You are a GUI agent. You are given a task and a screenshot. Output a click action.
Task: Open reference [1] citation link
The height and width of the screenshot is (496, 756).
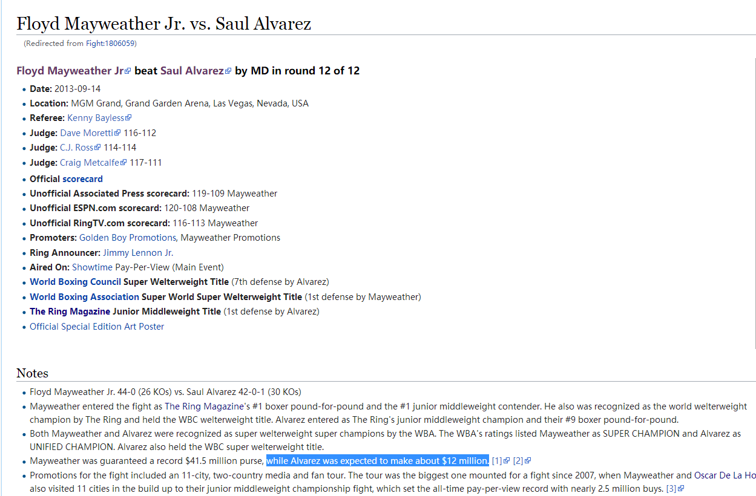pos(497,461)
